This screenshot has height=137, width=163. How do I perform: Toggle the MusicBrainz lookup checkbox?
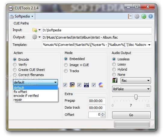65,85
